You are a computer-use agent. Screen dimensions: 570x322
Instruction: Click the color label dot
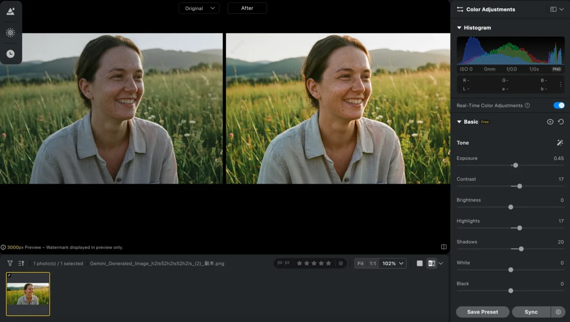click(x=341, y=263)
